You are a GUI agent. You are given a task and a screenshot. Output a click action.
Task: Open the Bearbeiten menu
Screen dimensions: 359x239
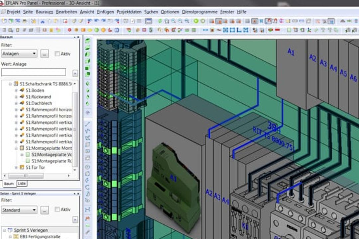click(x=66, y=12)
